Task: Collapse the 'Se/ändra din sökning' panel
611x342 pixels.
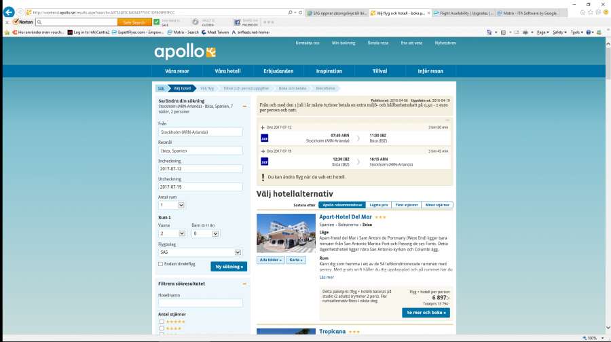Action: [244, 107]
